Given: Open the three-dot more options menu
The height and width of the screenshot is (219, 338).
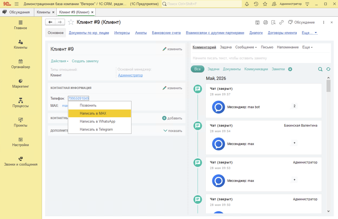Looking at the screenshot, I should pos(324,22).
